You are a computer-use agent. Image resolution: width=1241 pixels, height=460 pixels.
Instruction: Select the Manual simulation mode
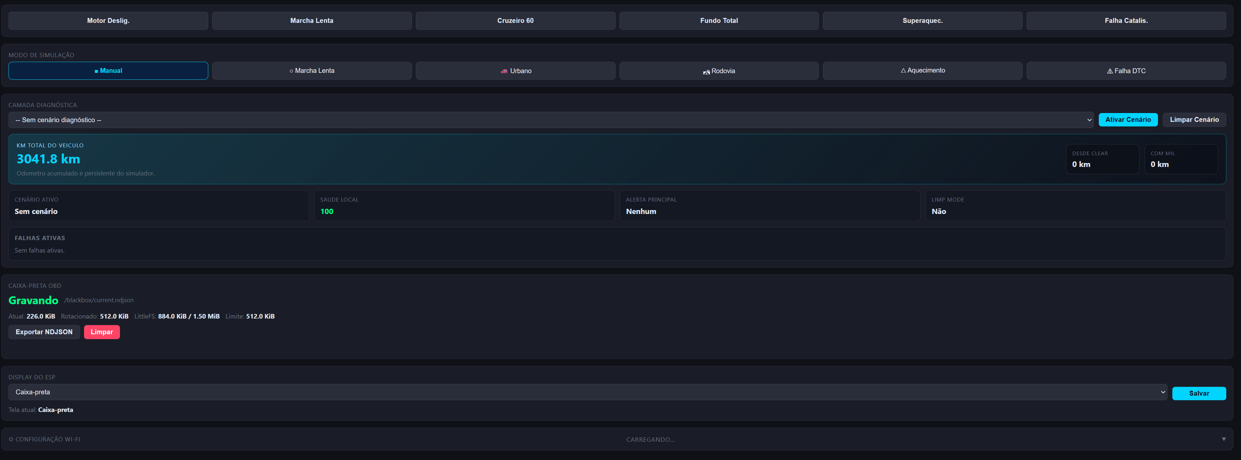[108, 71]
